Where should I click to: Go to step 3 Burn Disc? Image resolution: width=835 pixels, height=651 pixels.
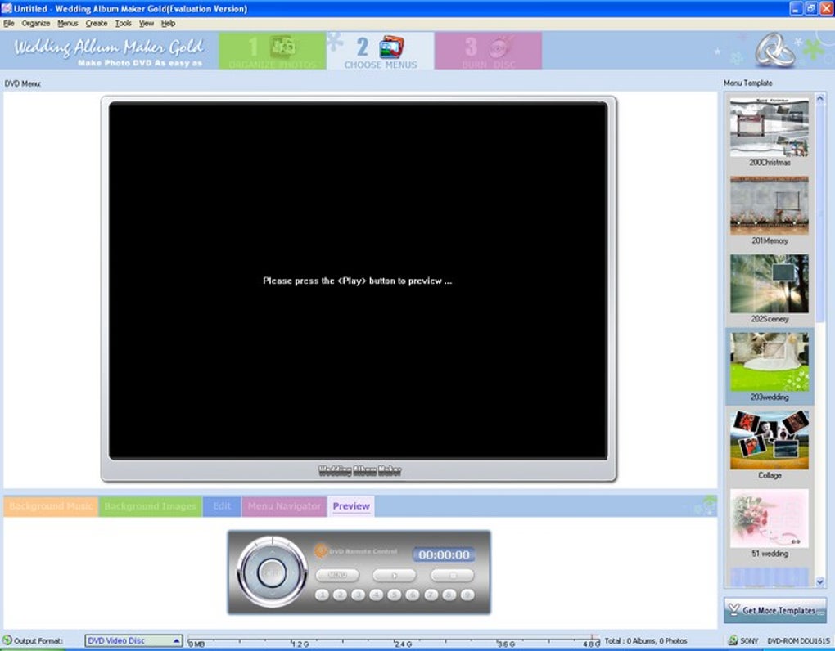point(489,51)
